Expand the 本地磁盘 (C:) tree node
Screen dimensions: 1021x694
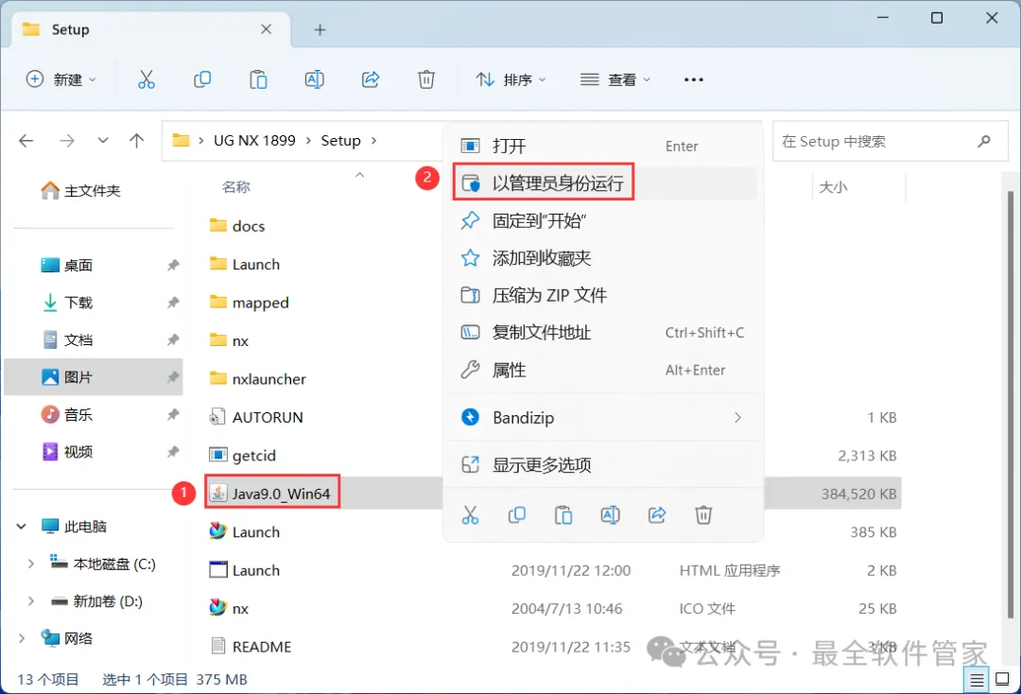[30, 564]
